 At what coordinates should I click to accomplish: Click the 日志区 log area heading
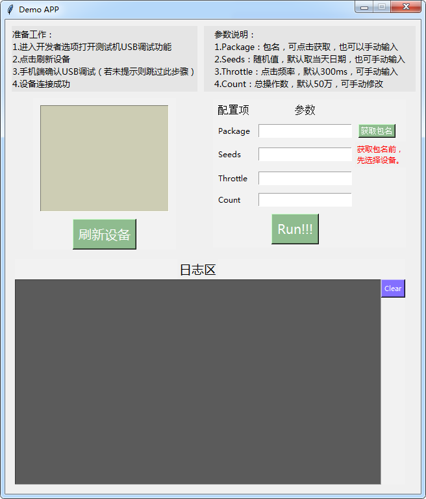tap(197, 270)
